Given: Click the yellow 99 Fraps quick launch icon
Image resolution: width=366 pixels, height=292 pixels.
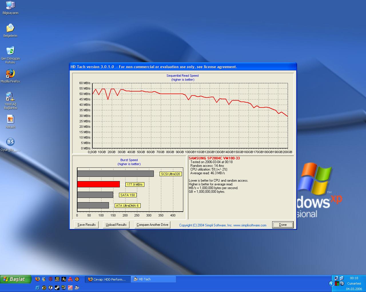Looking at the screenshot, I should 63,287.
